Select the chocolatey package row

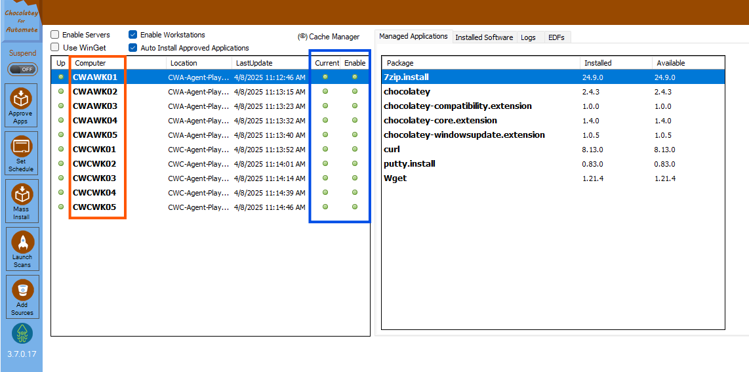pos(553,91)
